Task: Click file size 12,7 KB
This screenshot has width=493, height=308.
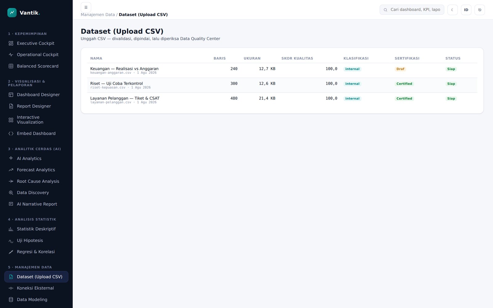Action: point(267,69)
